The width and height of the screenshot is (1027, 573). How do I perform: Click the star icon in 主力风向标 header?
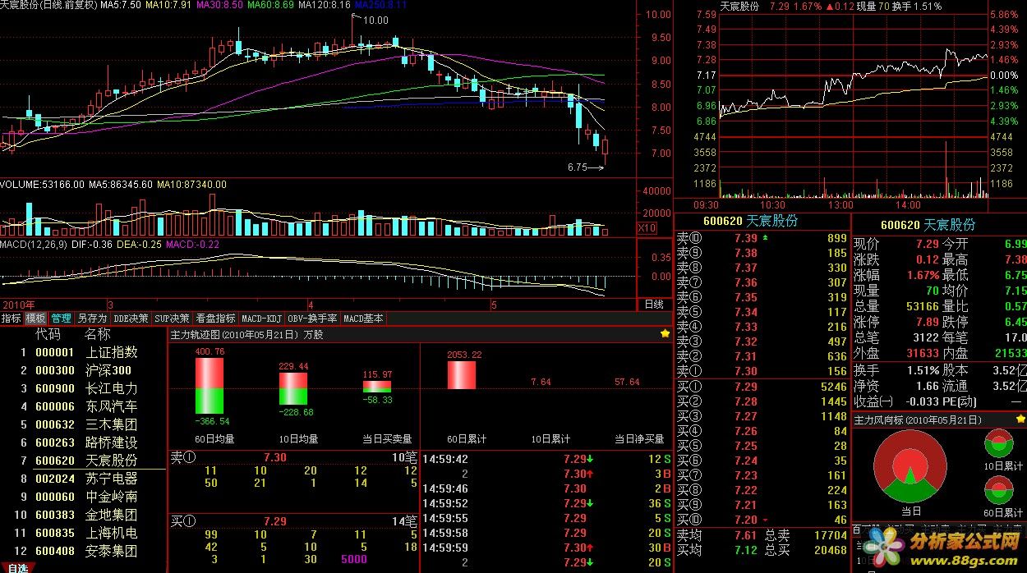click(1020, 419)
